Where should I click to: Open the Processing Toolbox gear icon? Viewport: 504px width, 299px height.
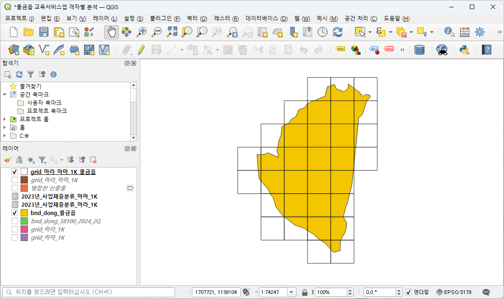(x=480, y=32)
